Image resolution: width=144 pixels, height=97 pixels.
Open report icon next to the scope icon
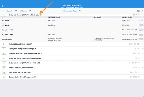[142, 20]
